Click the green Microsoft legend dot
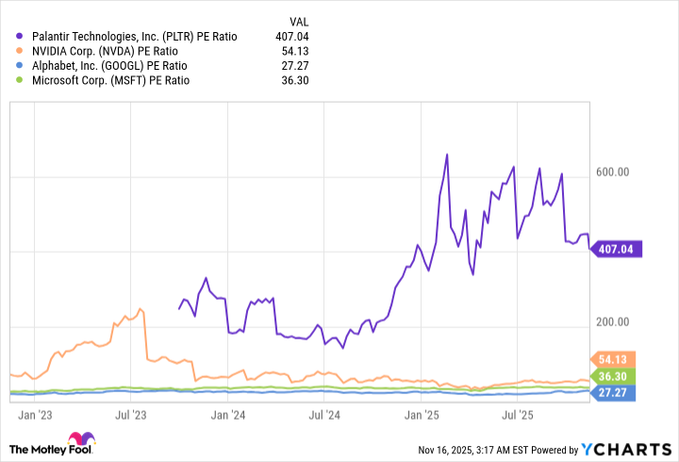 [x=19, y=80]
